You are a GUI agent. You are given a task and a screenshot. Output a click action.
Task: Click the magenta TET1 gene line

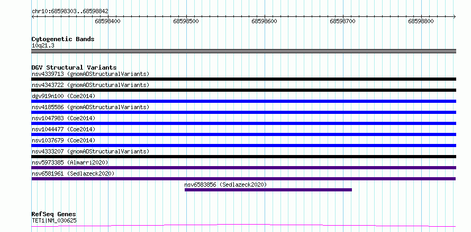point(243,226)
